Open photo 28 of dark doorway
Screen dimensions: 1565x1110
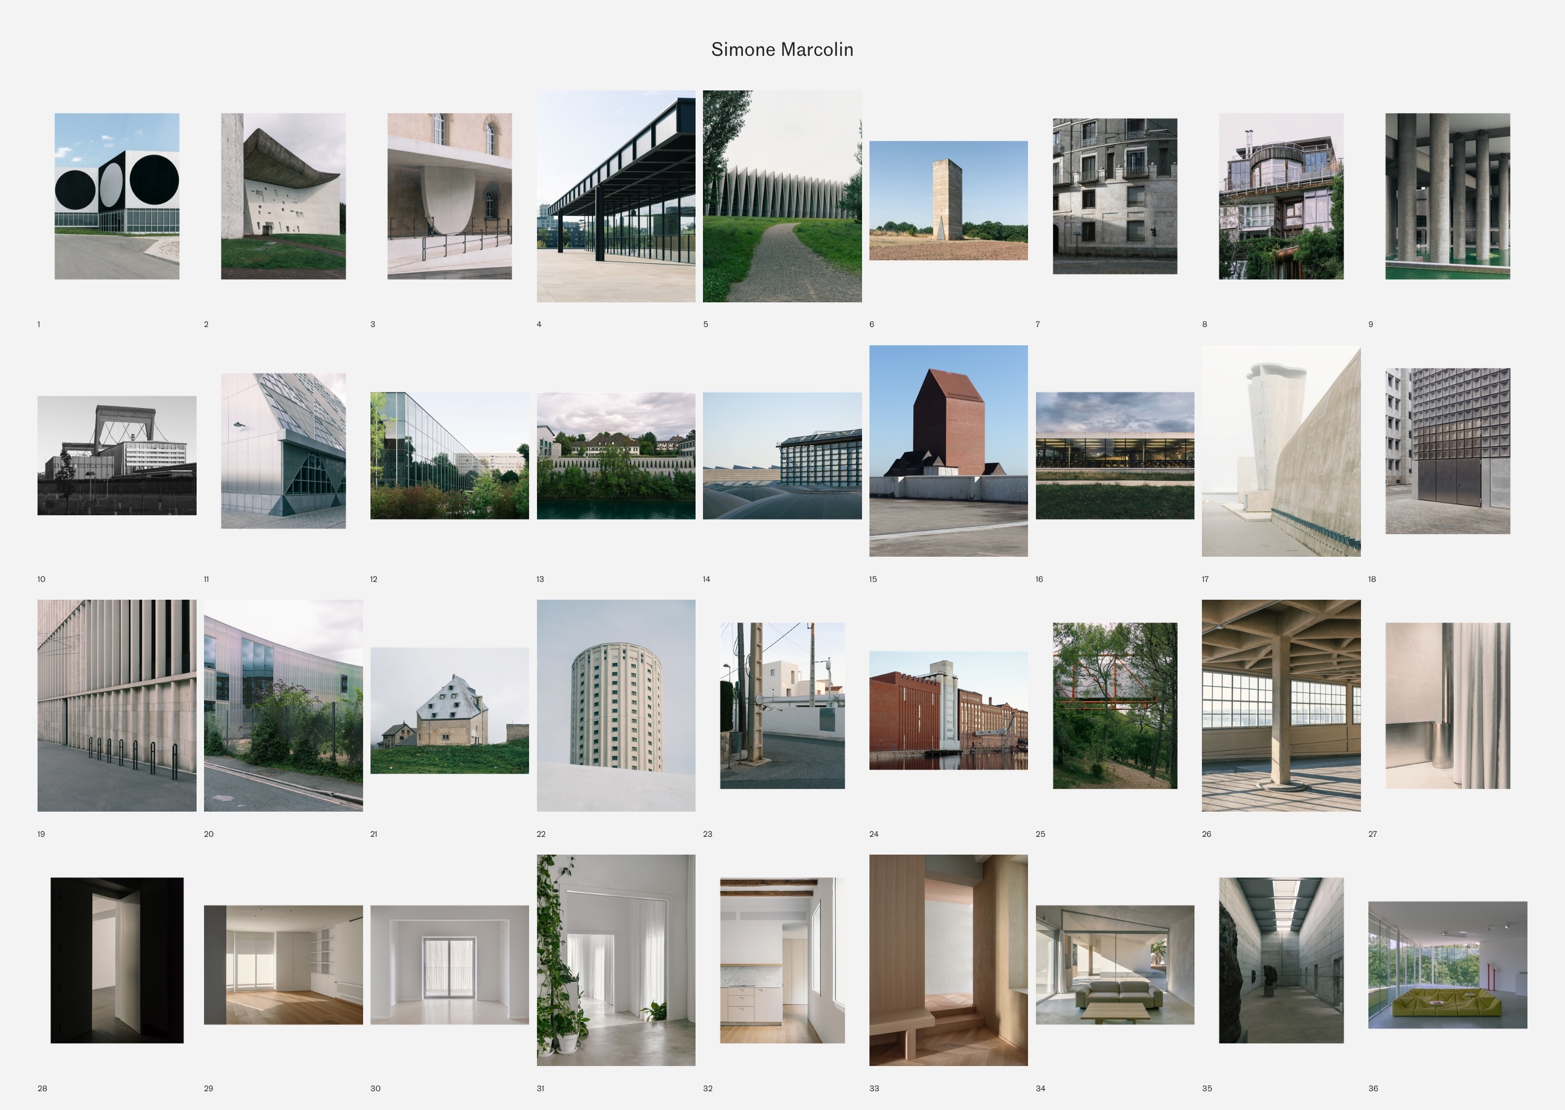pyautogui.click(x=117, y=960)
